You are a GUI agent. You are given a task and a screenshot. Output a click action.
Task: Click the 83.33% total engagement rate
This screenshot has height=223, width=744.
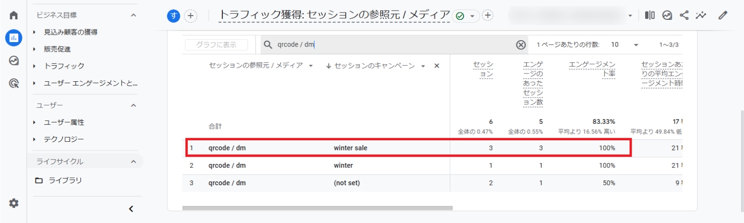tap(604, 122)
